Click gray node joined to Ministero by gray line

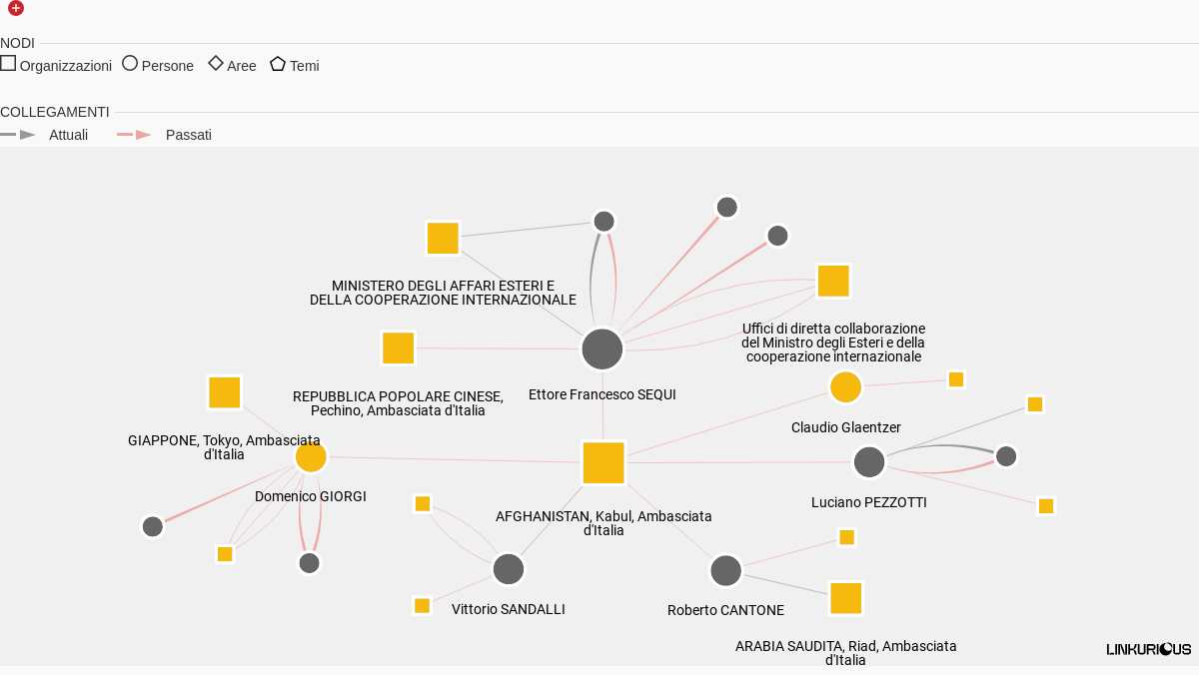(x=603, y=221)
